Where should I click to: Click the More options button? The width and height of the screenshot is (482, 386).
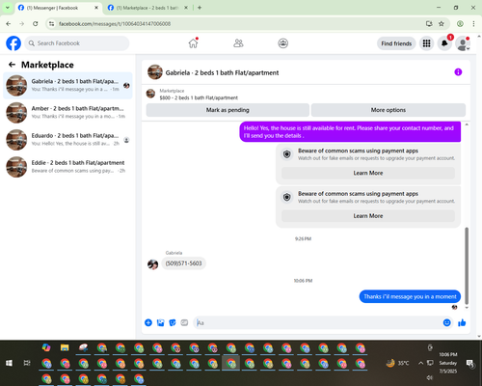coord(388,110)
